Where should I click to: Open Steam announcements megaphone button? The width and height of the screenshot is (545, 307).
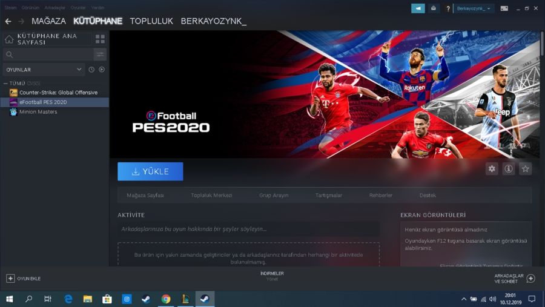coord(418,8)
